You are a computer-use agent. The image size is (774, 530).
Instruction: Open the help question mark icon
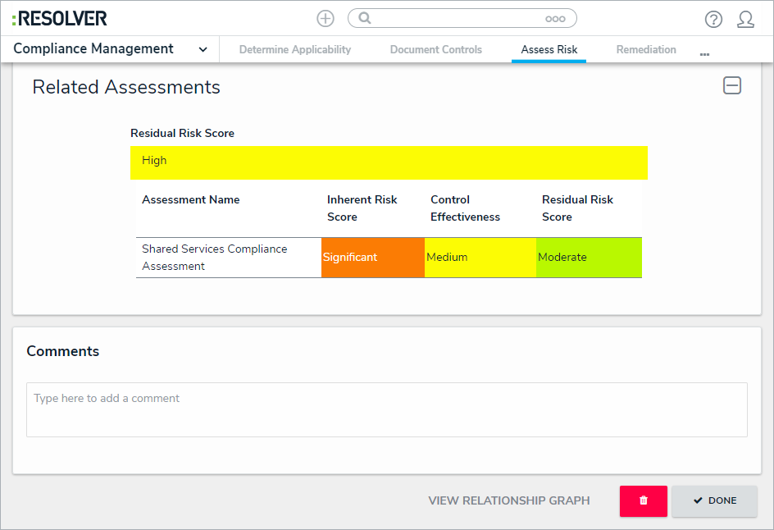[x=713, y=19]
